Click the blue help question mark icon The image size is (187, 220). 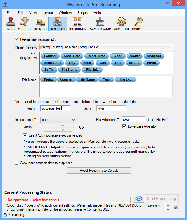(x=176, y=207)
